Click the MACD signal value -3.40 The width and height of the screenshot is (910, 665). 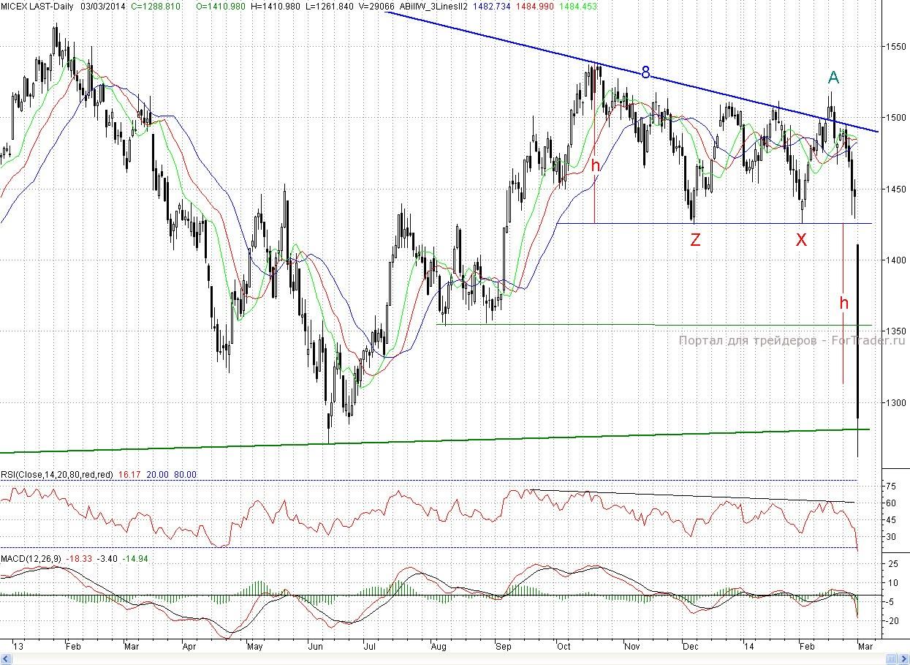108,559
